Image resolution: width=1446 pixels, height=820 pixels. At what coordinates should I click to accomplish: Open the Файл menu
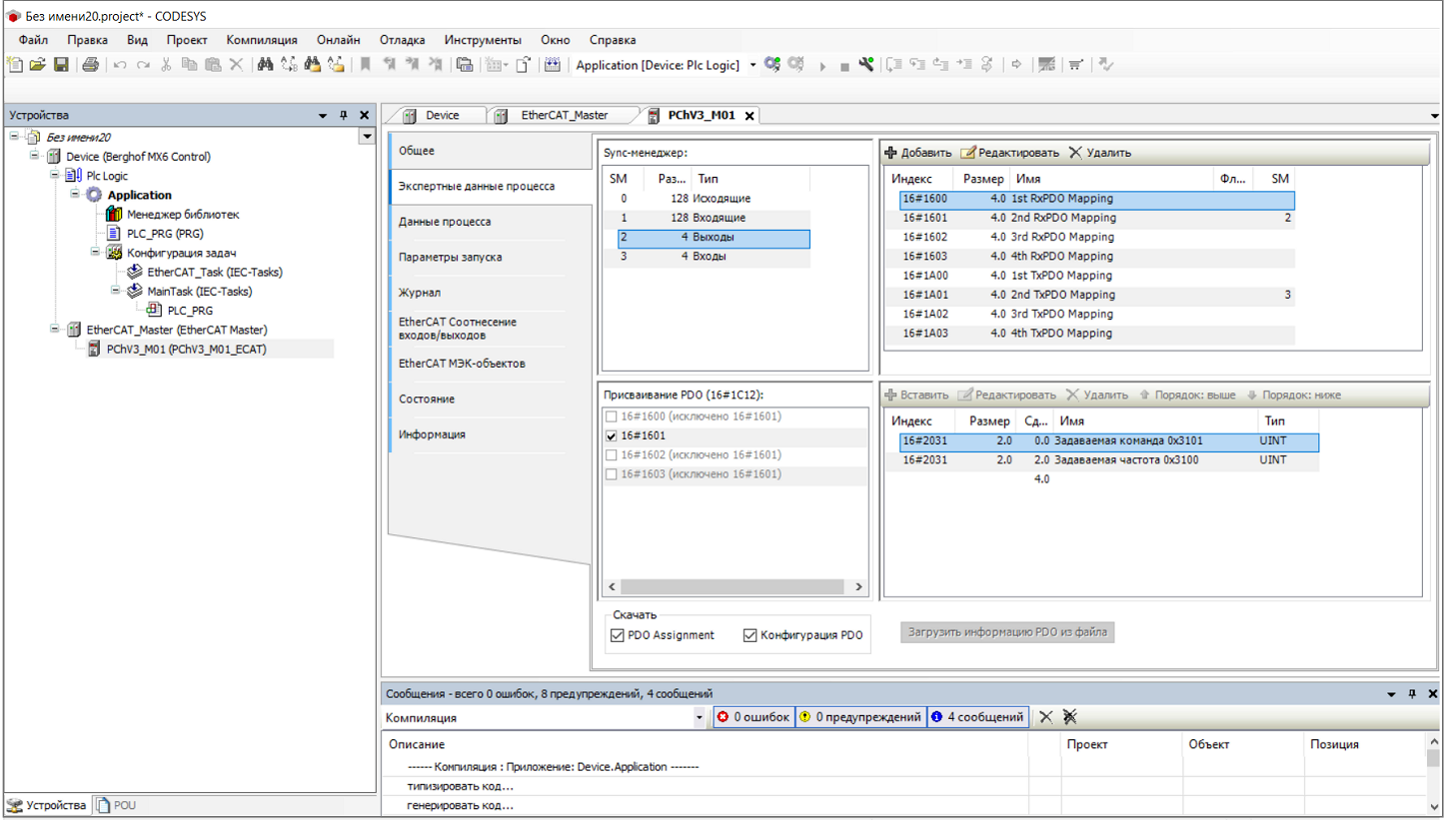tap(33, 40)
